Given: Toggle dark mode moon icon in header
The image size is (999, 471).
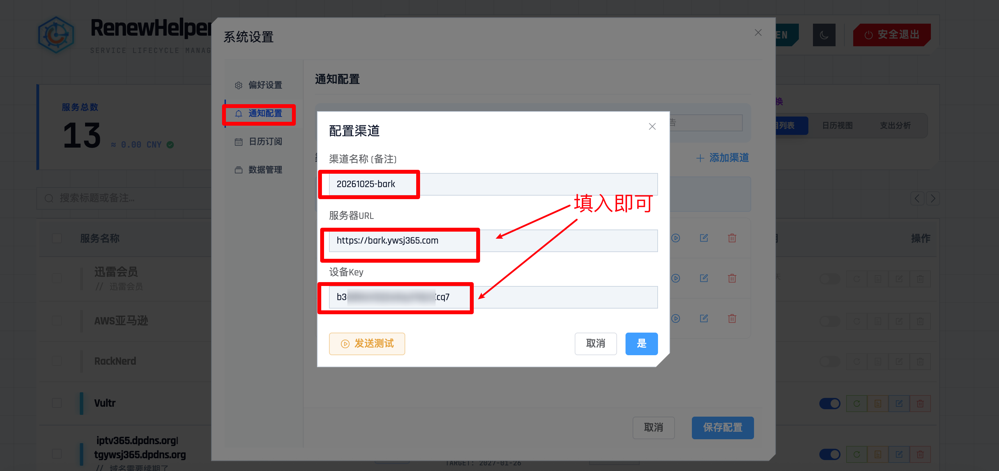Looking at the screenshot, I should [824, 35].
